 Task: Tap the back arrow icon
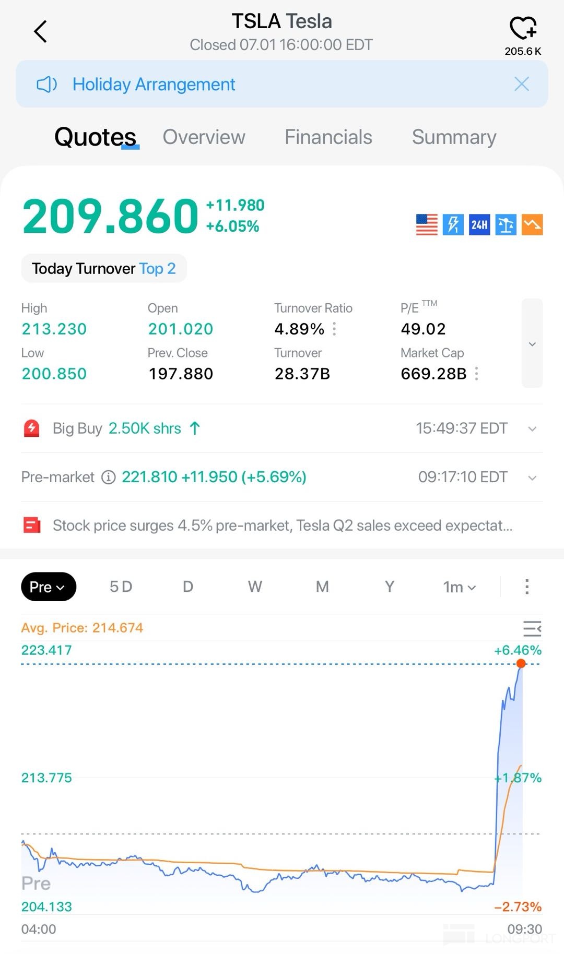point(40,31)
